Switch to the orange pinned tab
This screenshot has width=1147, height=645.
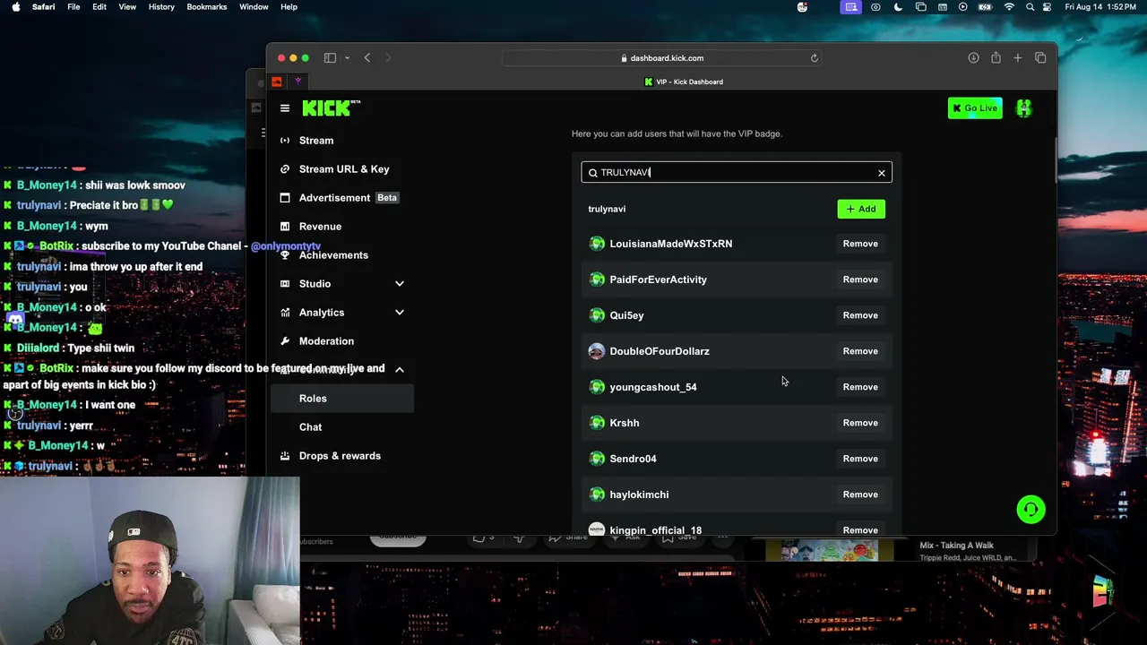(277, 82)
